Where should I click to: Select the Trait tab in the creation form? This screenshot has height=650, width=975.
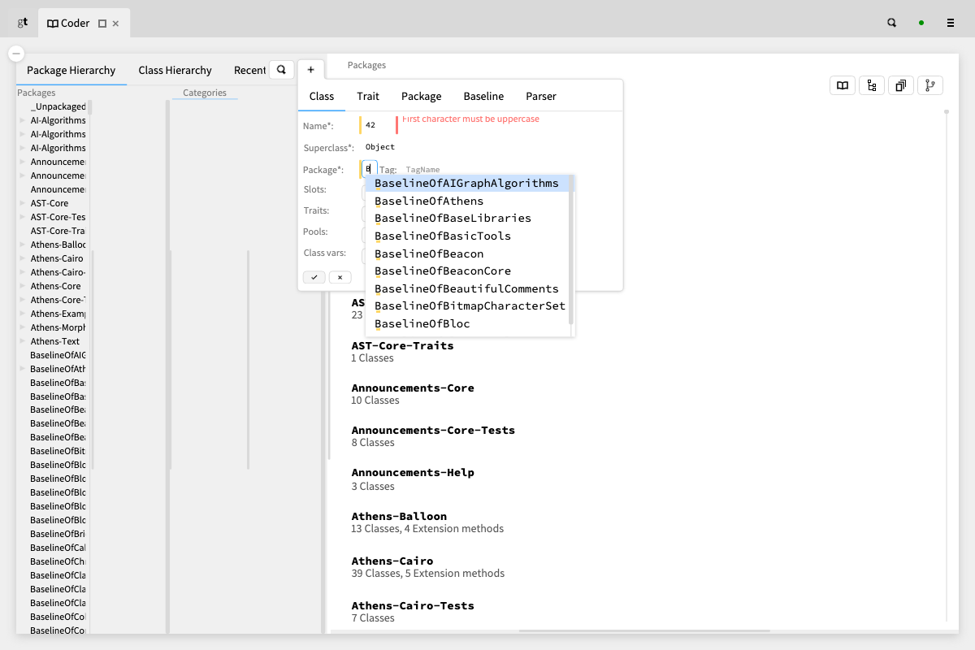368,96
